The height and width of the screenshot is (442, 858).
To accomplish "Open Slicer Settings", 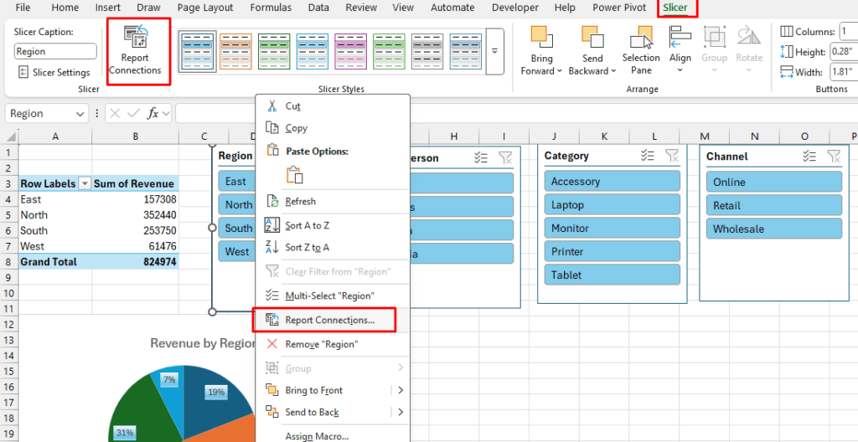I will point(54,72).
